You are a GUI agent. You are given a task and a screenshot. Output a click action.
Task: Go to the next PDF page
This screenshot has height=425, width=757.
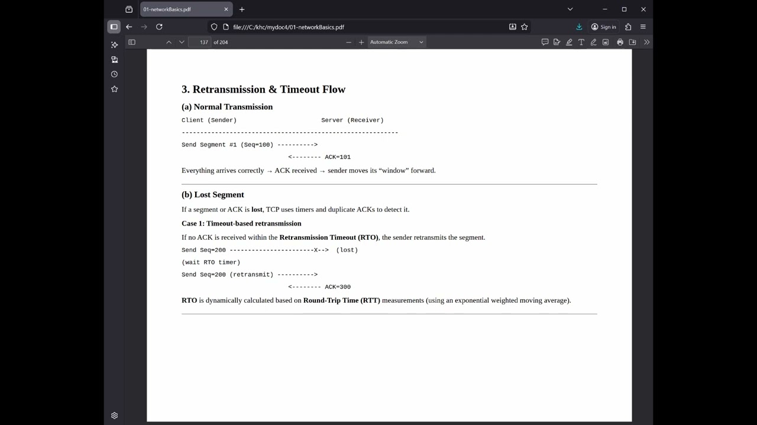(182, 42)
